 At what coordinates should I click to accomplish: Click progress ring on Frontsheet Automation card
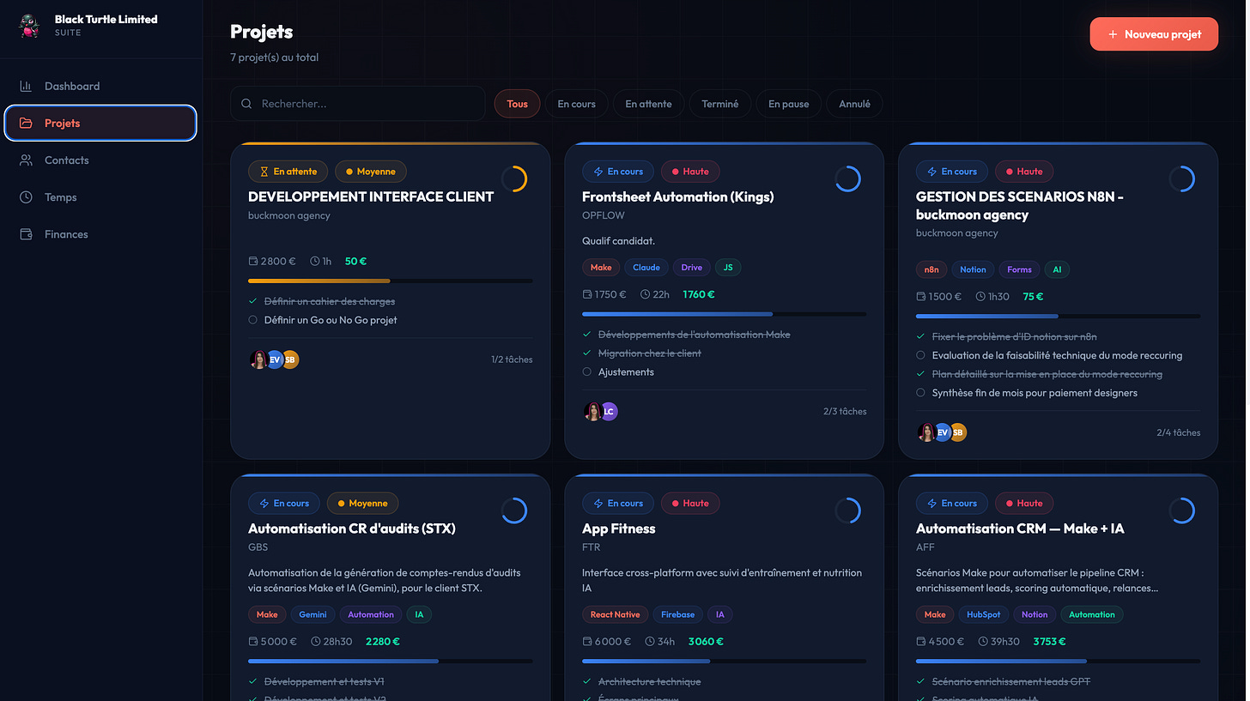pos(847,178)
